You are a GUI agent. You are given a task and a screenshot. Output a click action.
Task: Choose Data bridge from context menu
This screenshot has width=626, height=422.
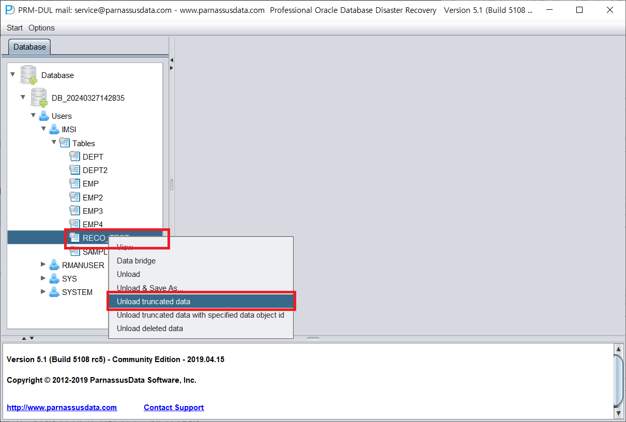click(201, 261)
